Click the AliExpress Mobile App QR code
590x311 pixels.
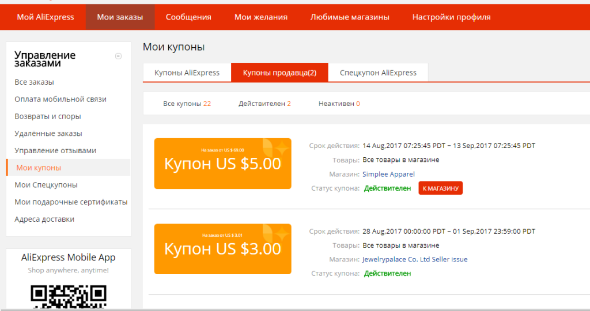coord(69,297)
